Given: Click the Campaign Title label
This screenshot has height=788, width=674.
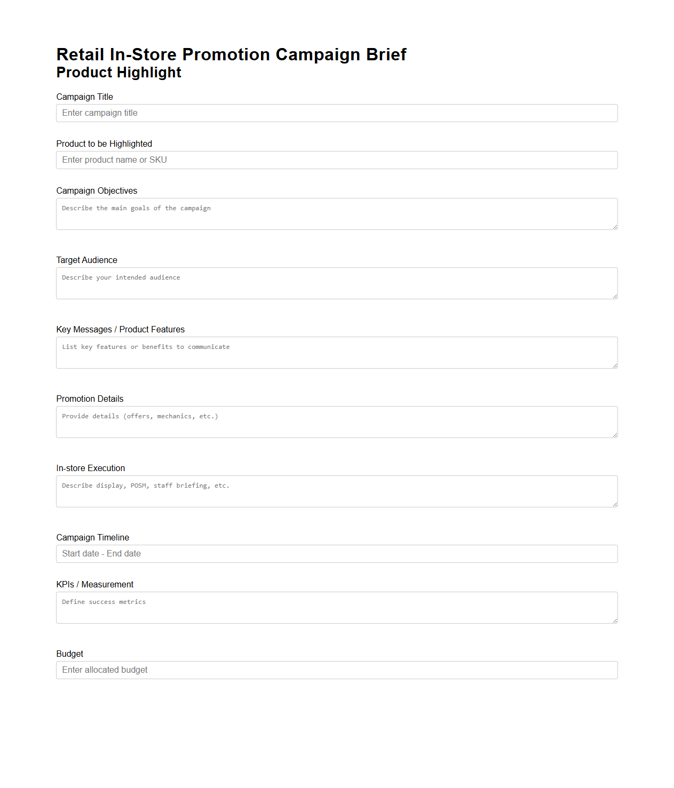Looking at the screenshot, I should (84, 97).
